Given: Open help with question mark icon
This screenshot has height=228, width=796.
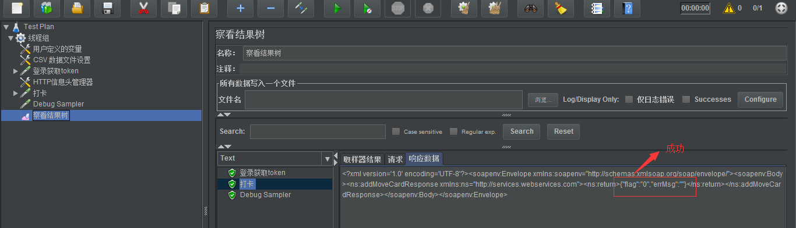Looking at the screenshot, I should (628, 8).
